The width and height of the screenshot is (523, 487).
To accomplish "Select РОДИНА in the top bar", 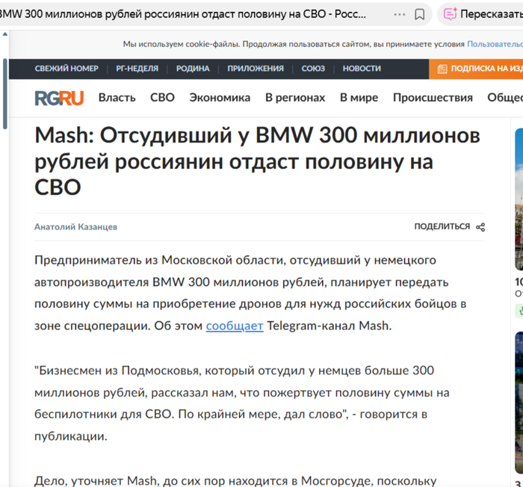I will (193, 69).
